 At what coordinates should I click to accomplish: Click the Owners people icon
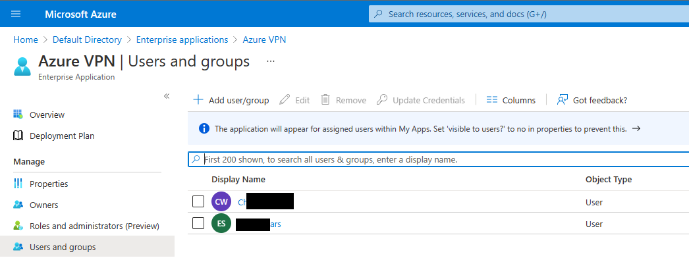[x=18, y=205]
